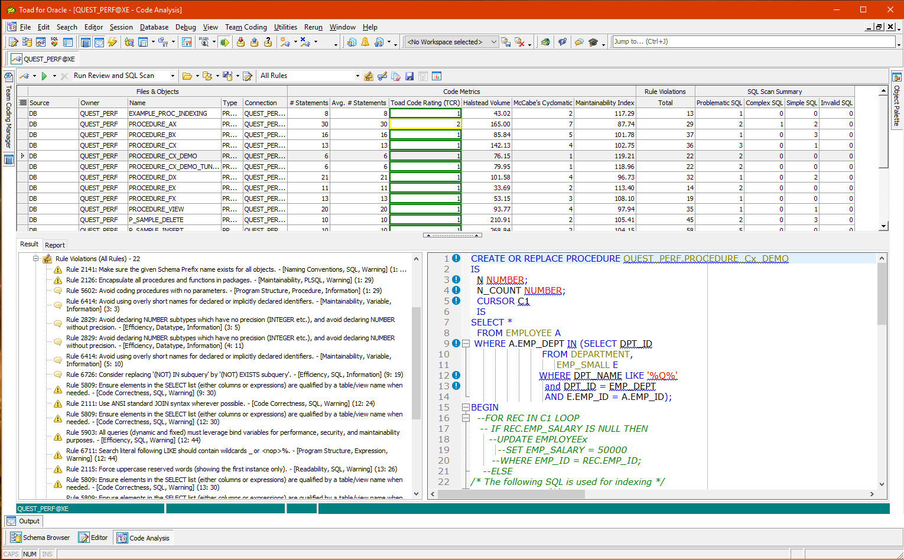904x560 pixels.
Task: Click the delete workspace icon with red X
Action: tap(519, 42)
